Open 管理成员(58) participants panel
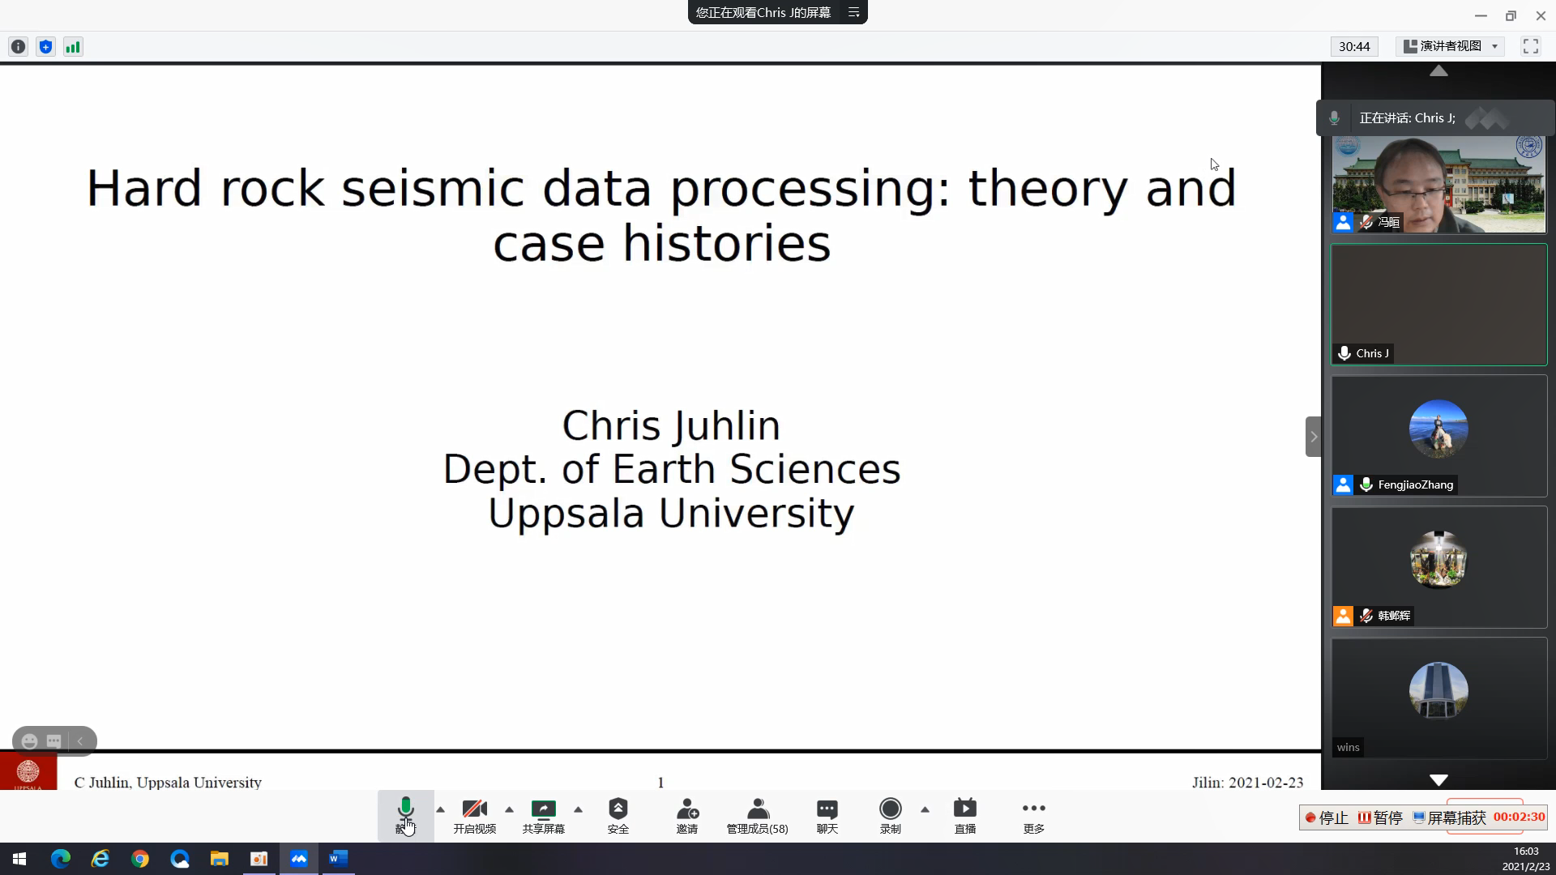The height and width of the screenshot is (875, 1556). [x=757, y=815]
